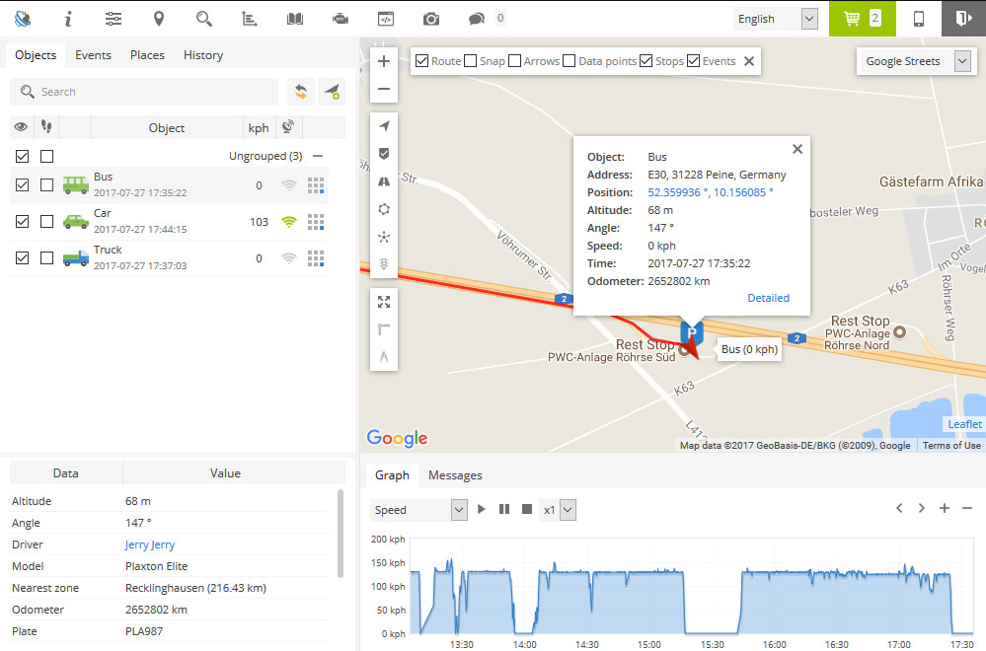Switch to the History tab
986x651 pixels.
pos(202,55)
